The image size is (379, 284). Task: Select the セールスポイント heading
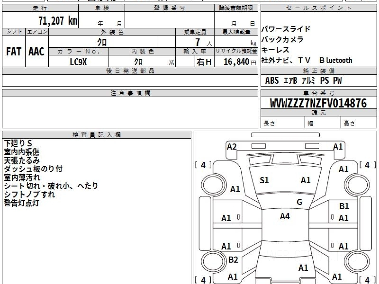(x=319, y=8)
